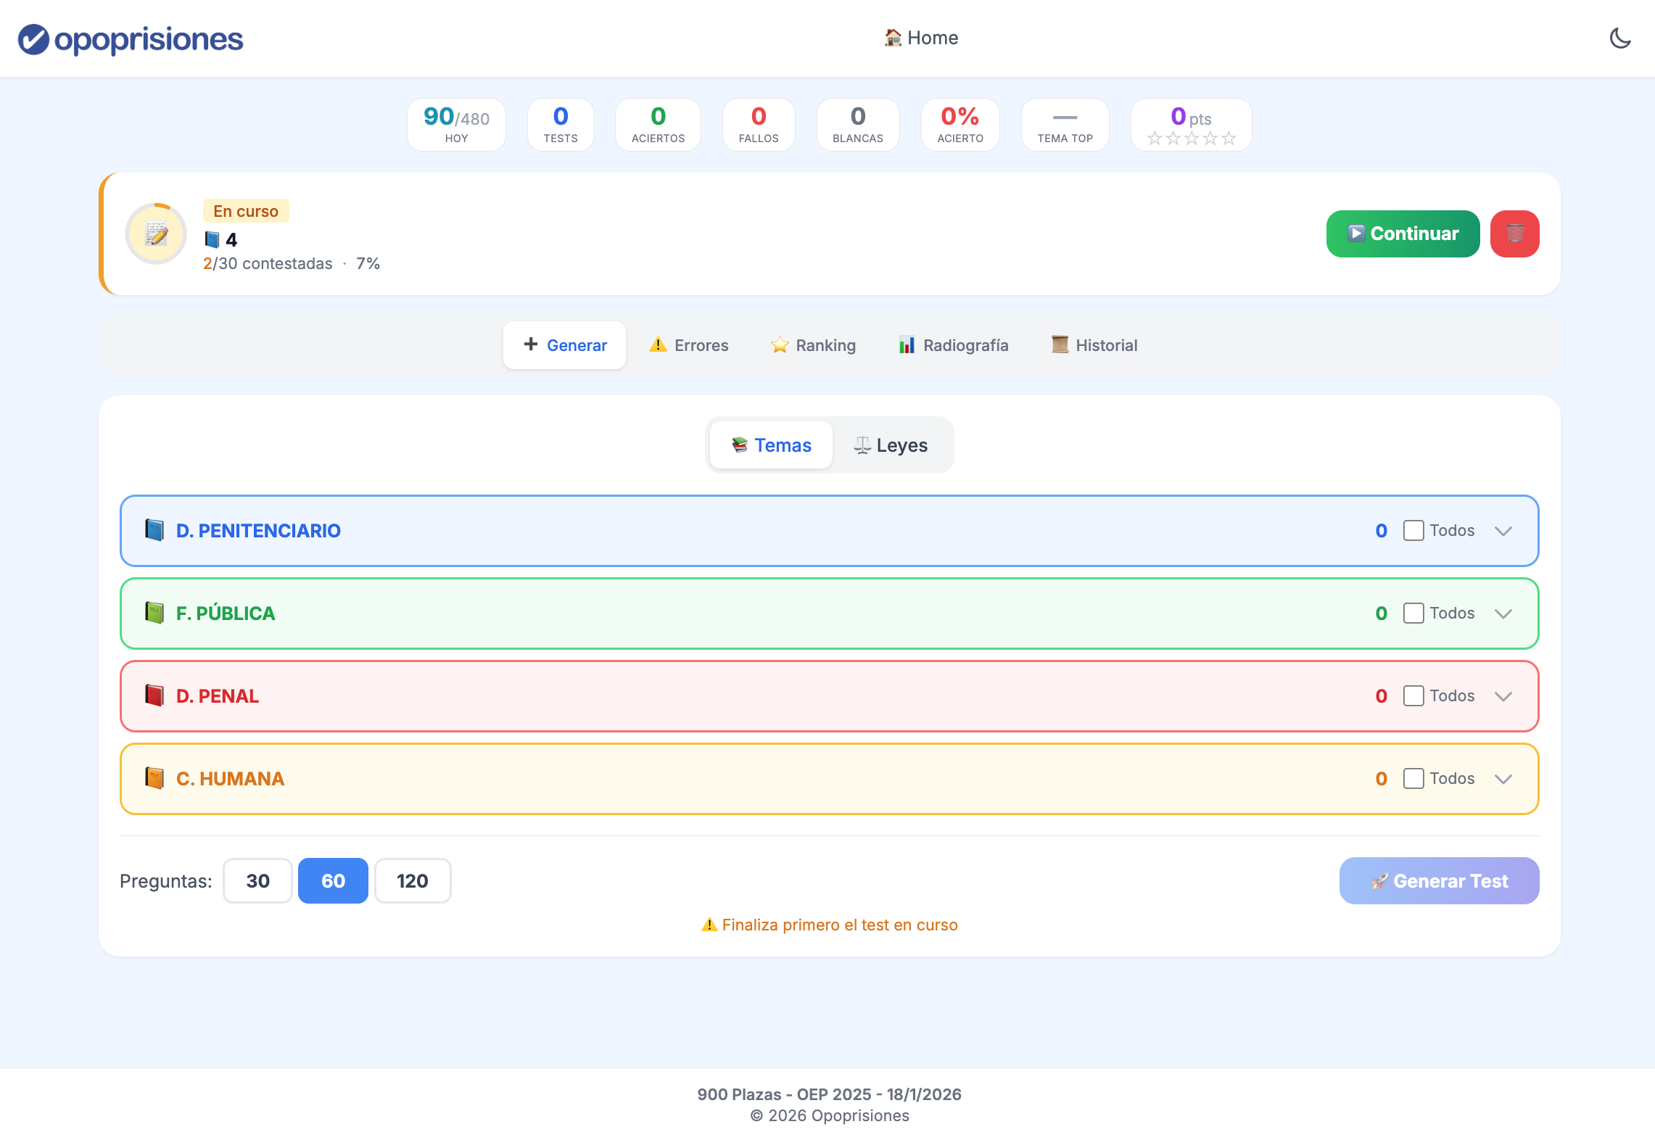Expand the C. HUMANA topics chevron
This screenshot has height=1140, width=1655.
[x=1503, y=779]
